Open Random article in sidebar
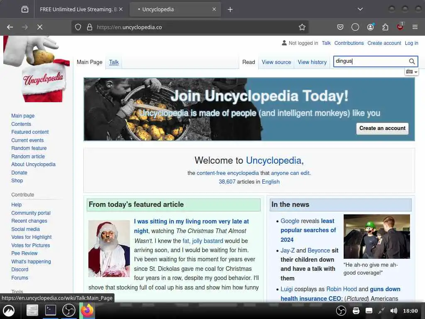Viewport: 425px width, 319px height. (x=28, y=157)
